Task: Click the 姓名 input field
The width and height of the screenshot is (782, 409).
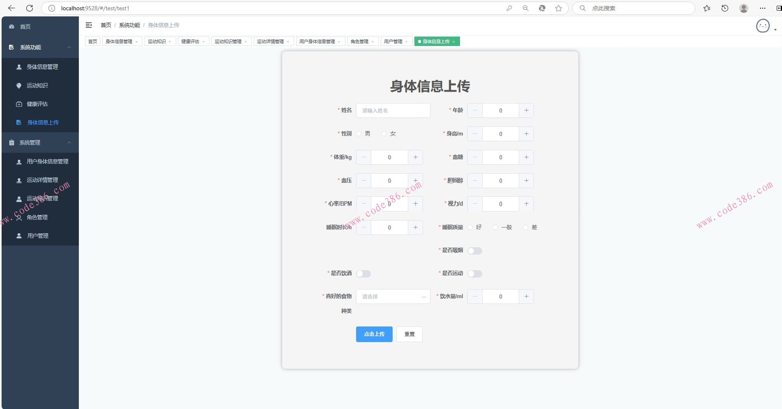Action: (x=393, y=110)
